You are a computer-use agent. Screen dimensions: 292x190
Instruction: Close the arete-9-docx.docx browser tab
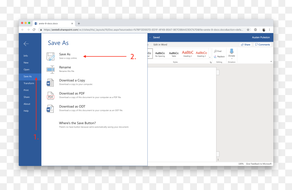pyautogui.click(x=72, y=23)
